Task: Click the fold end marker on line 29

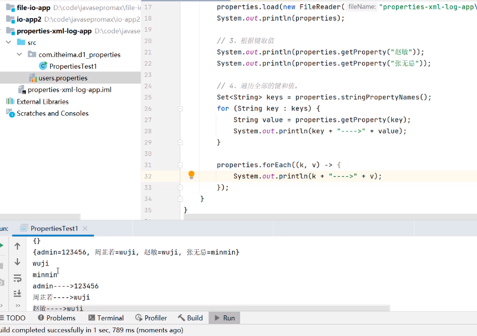Action: click(x=180, y=142)
